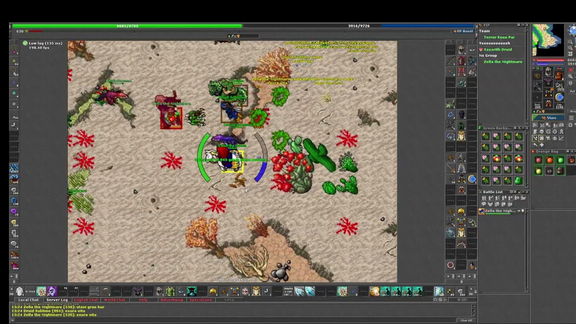Select the green fruit in Orange Bag
576x324 pixels.
pos(560,160)
